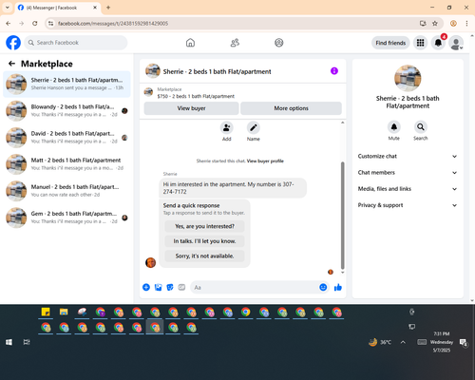475x380 pixels.
Task: Open the Chrome tab search dropdown
Action: (x=8, y=8)
